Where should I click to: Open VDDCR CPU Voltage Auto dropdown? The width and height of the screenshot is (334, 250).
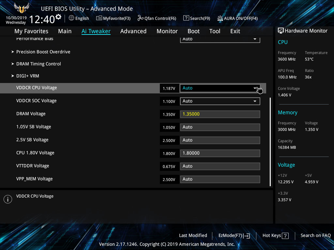220,88
